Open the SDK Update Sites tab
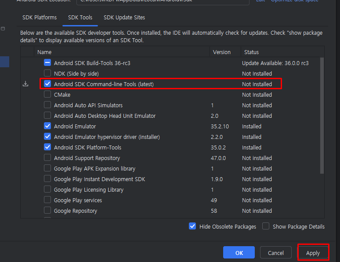340x262 pixels. point(124,18)
